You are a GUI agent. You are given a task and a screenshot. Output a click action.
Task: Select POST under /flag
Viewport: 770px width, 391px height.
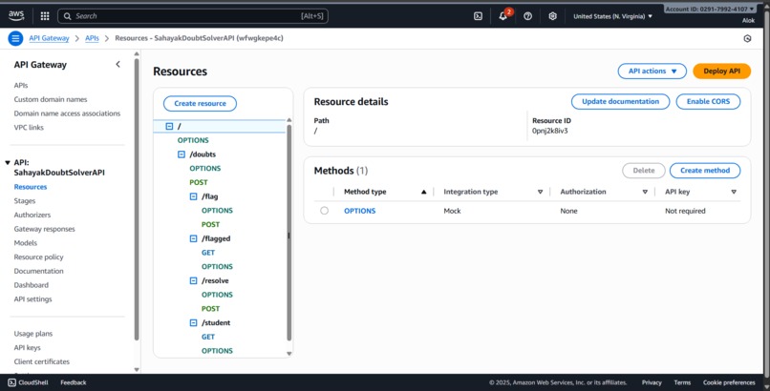pyautogui.click(x=211, y=224)
